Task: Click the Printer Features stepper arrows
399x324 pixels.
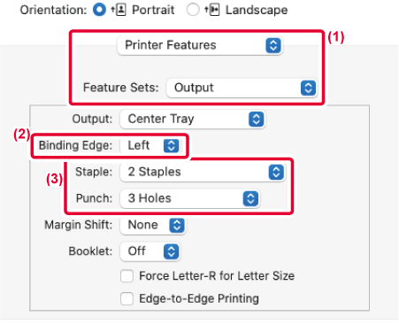Action: (273, 45)
